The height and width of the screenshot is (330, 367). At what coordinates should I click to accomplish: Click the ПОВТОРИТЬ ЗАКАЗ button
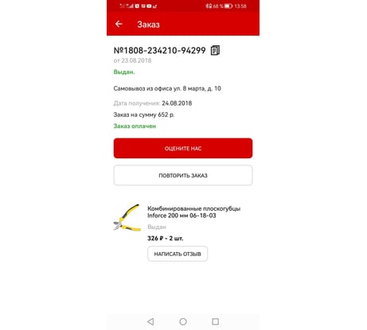[x=183, y=175]
